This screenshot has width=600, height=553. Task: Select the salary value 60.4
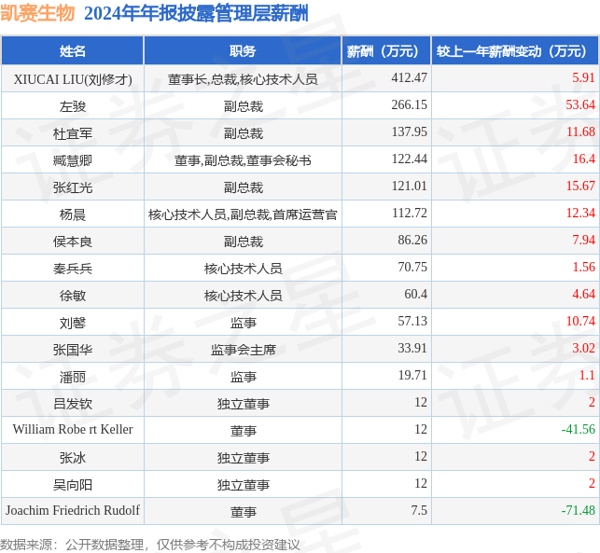[x=415, y=294]
